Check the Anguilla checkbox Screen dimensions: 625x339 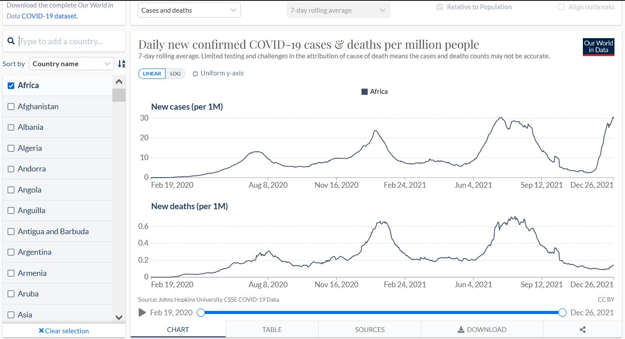coord(11,211)
